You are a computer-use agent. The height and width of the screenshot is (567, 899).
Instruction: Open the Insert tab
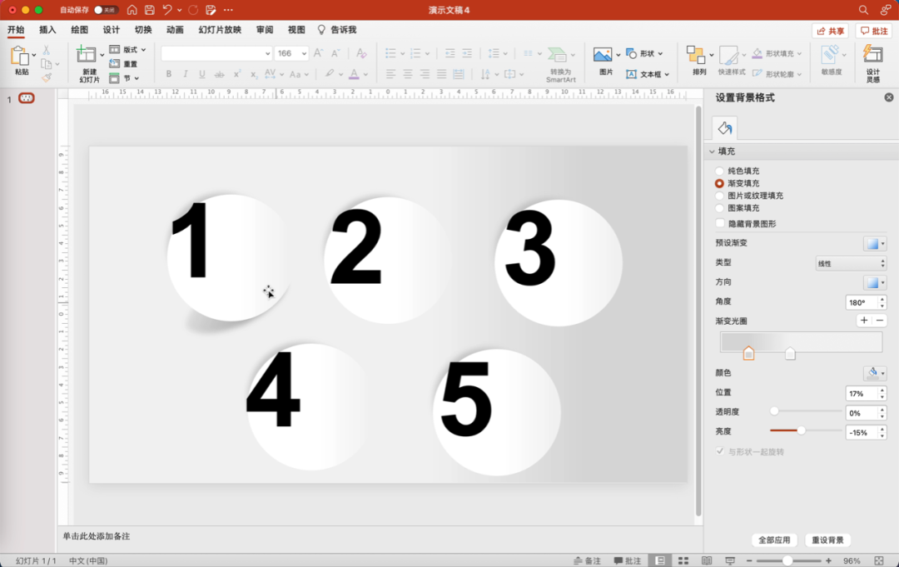pyautogui.click(x=47, y=30)
